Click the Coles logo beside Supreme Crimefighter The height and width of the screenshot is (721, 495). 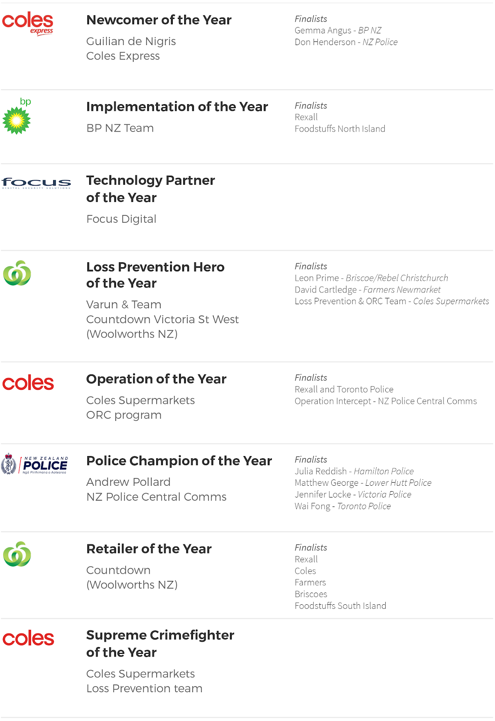pos(28,638)
